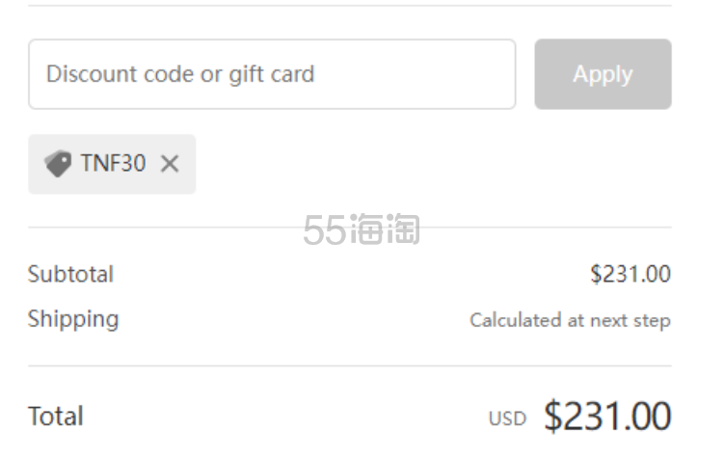This screenshot has width=724, height=458.
Task: Click the Subtotal label
Action: click(x=70, y=274)
